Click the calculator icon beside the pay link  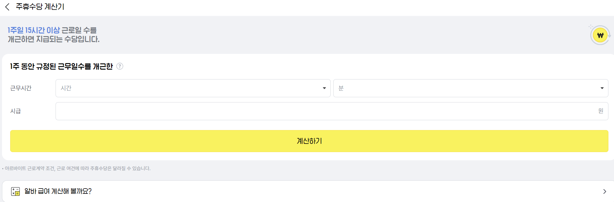tap(15, 191)
